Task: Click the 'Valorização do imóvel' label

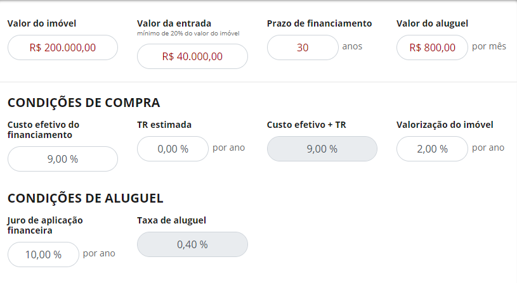Action: pyautogui.click(x=445, y=125)
